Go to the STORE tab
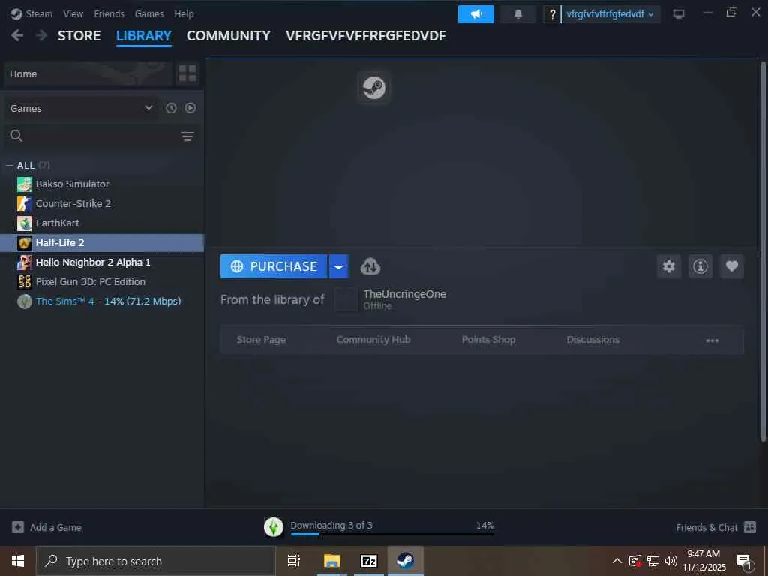 [x=79, y=36]
